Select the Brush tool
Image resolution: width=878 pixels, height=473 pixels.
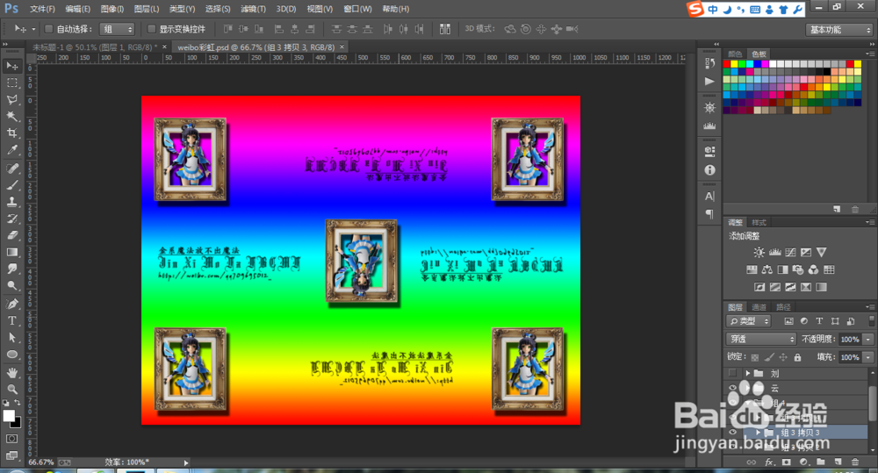pos(11,185)
